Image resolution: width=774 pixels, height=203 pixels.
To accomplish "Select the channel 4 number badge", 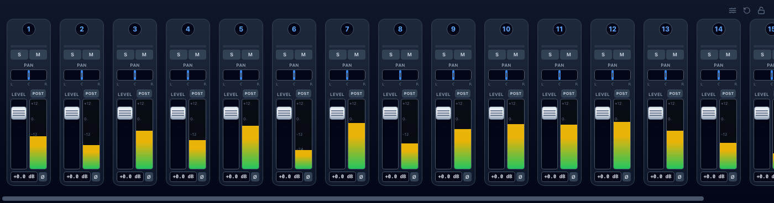I will click(188, 29).
